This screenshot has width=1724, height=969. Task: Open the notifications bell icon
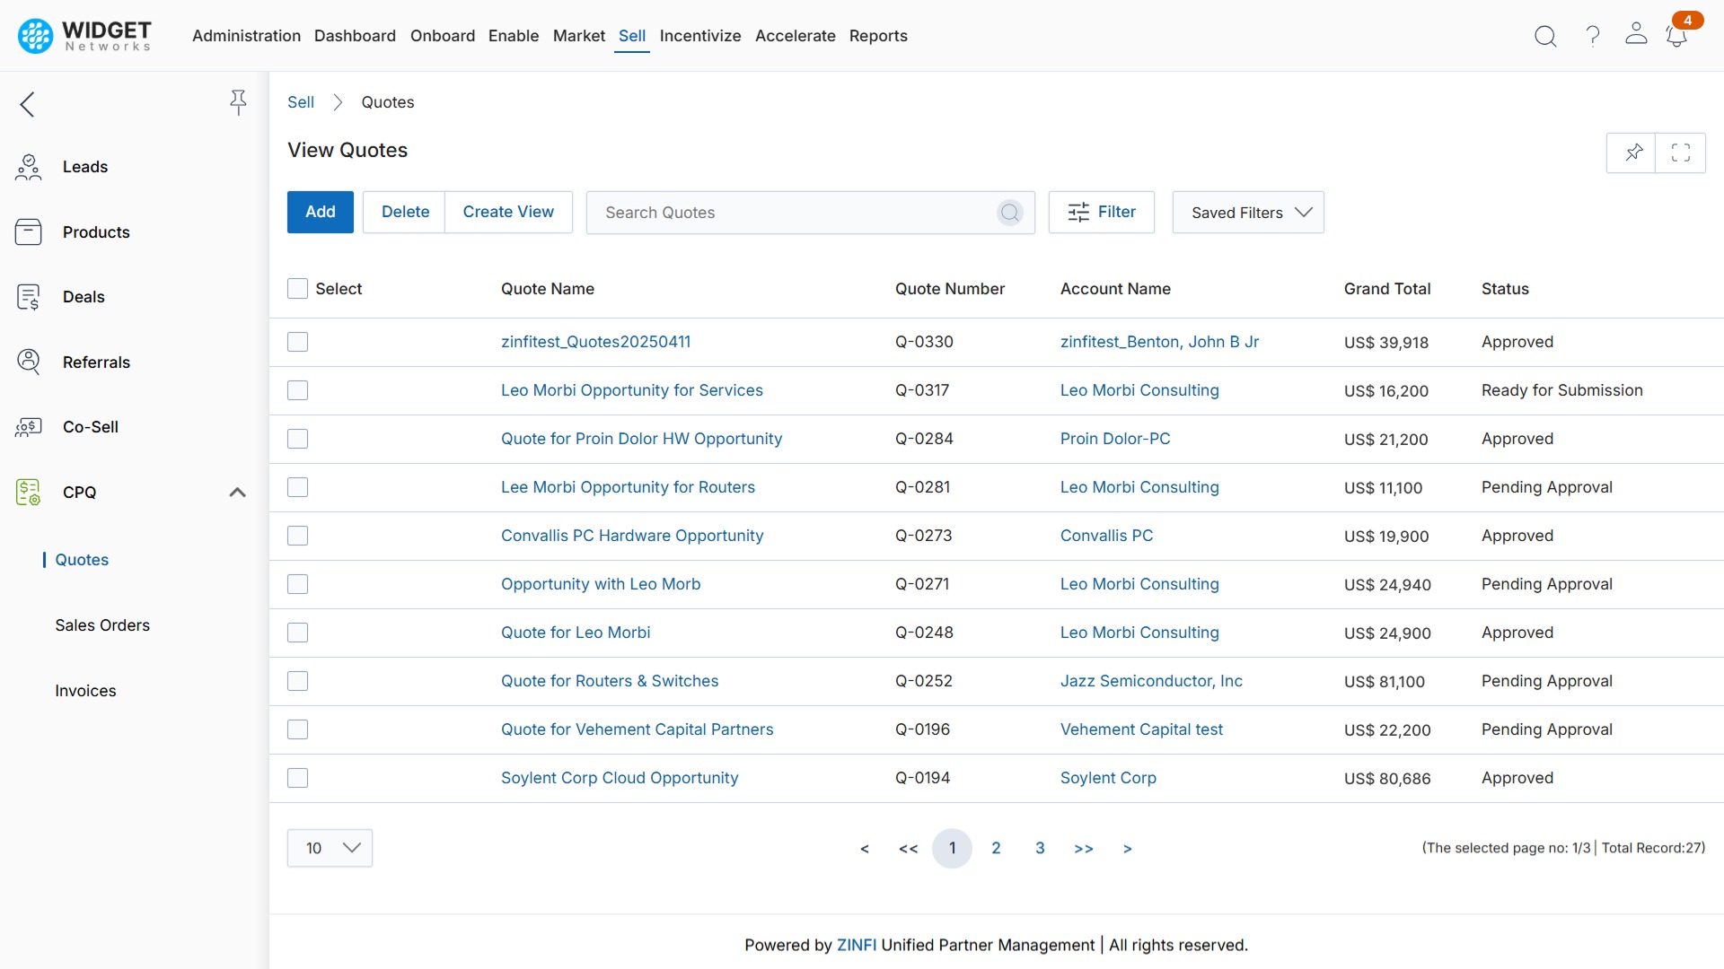tap(1676, 36)
